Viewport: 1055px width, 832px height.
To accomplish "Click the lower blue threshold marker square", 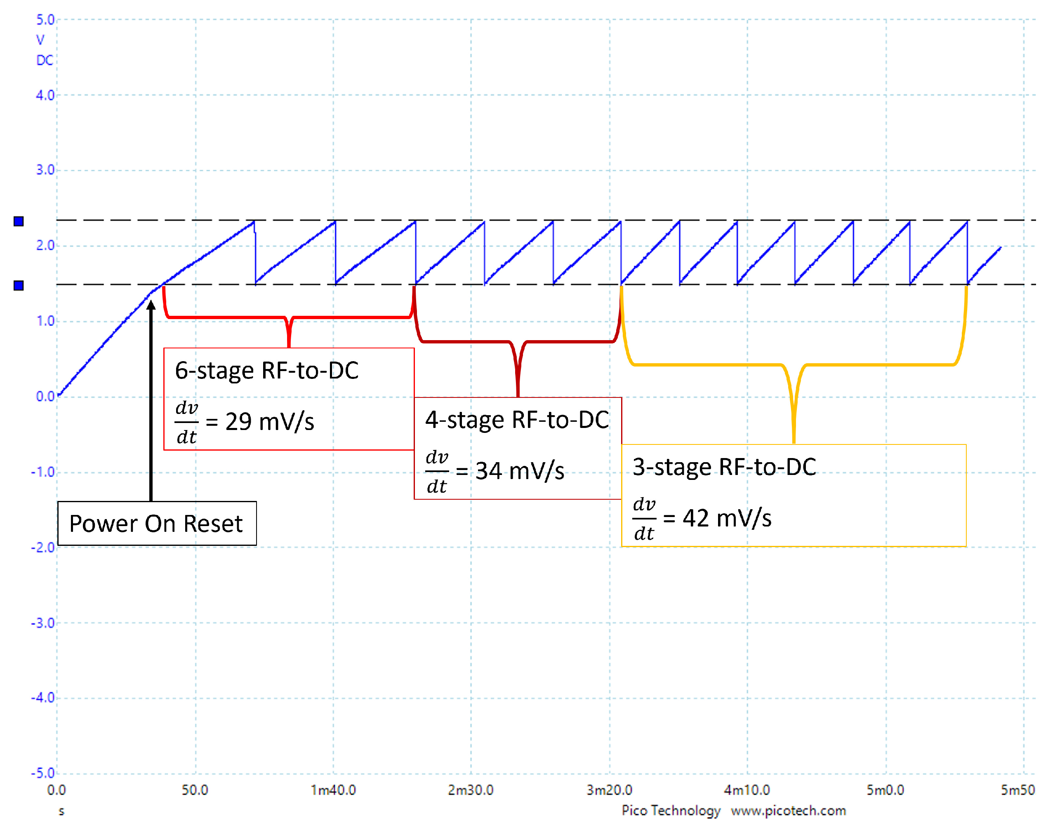I will (x=19, y=285).
